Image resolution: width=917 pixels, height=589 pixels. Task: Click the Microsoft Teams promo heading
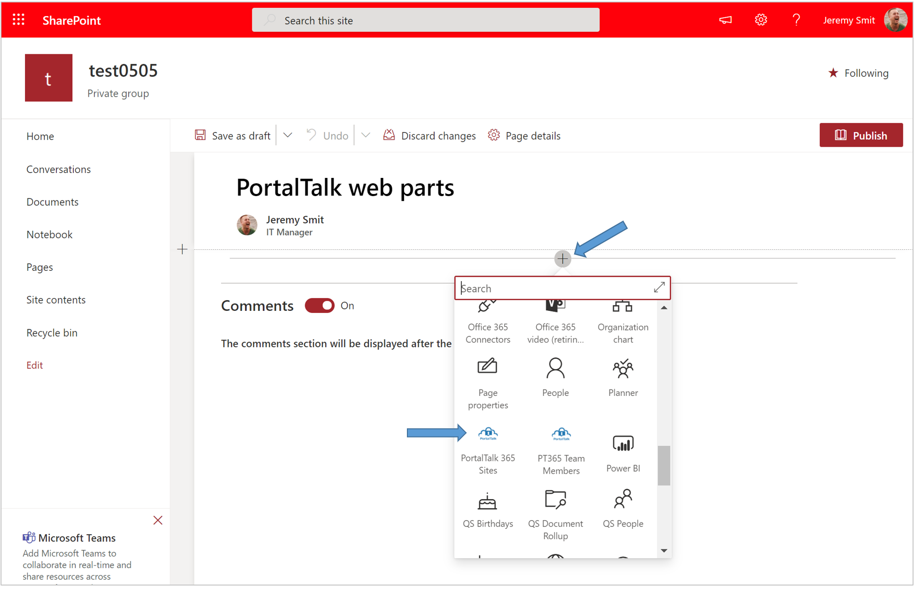pyautogui.click(x=77, y=538)
